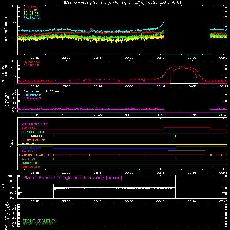Select the 'GAP FLAG' label
Image resolution: width=230 pixels, height=230 pixels.
click(28, 128)
